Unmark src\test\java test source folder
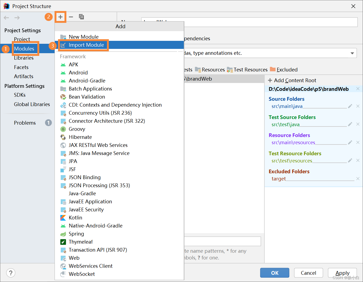The height and width of the screenshot is (282, 363). click(358, 124)
